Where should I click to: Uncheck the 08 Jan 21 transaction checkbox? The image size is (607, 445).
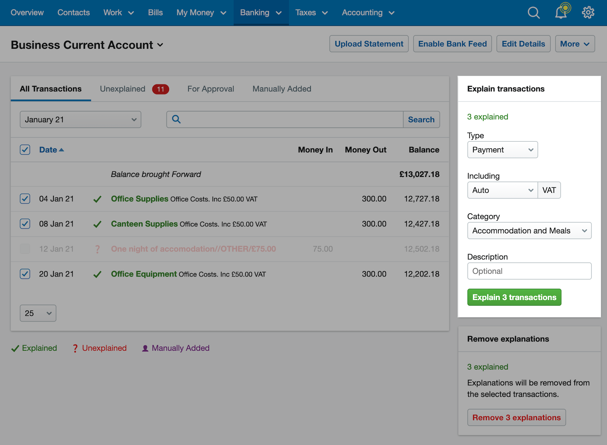25,224
